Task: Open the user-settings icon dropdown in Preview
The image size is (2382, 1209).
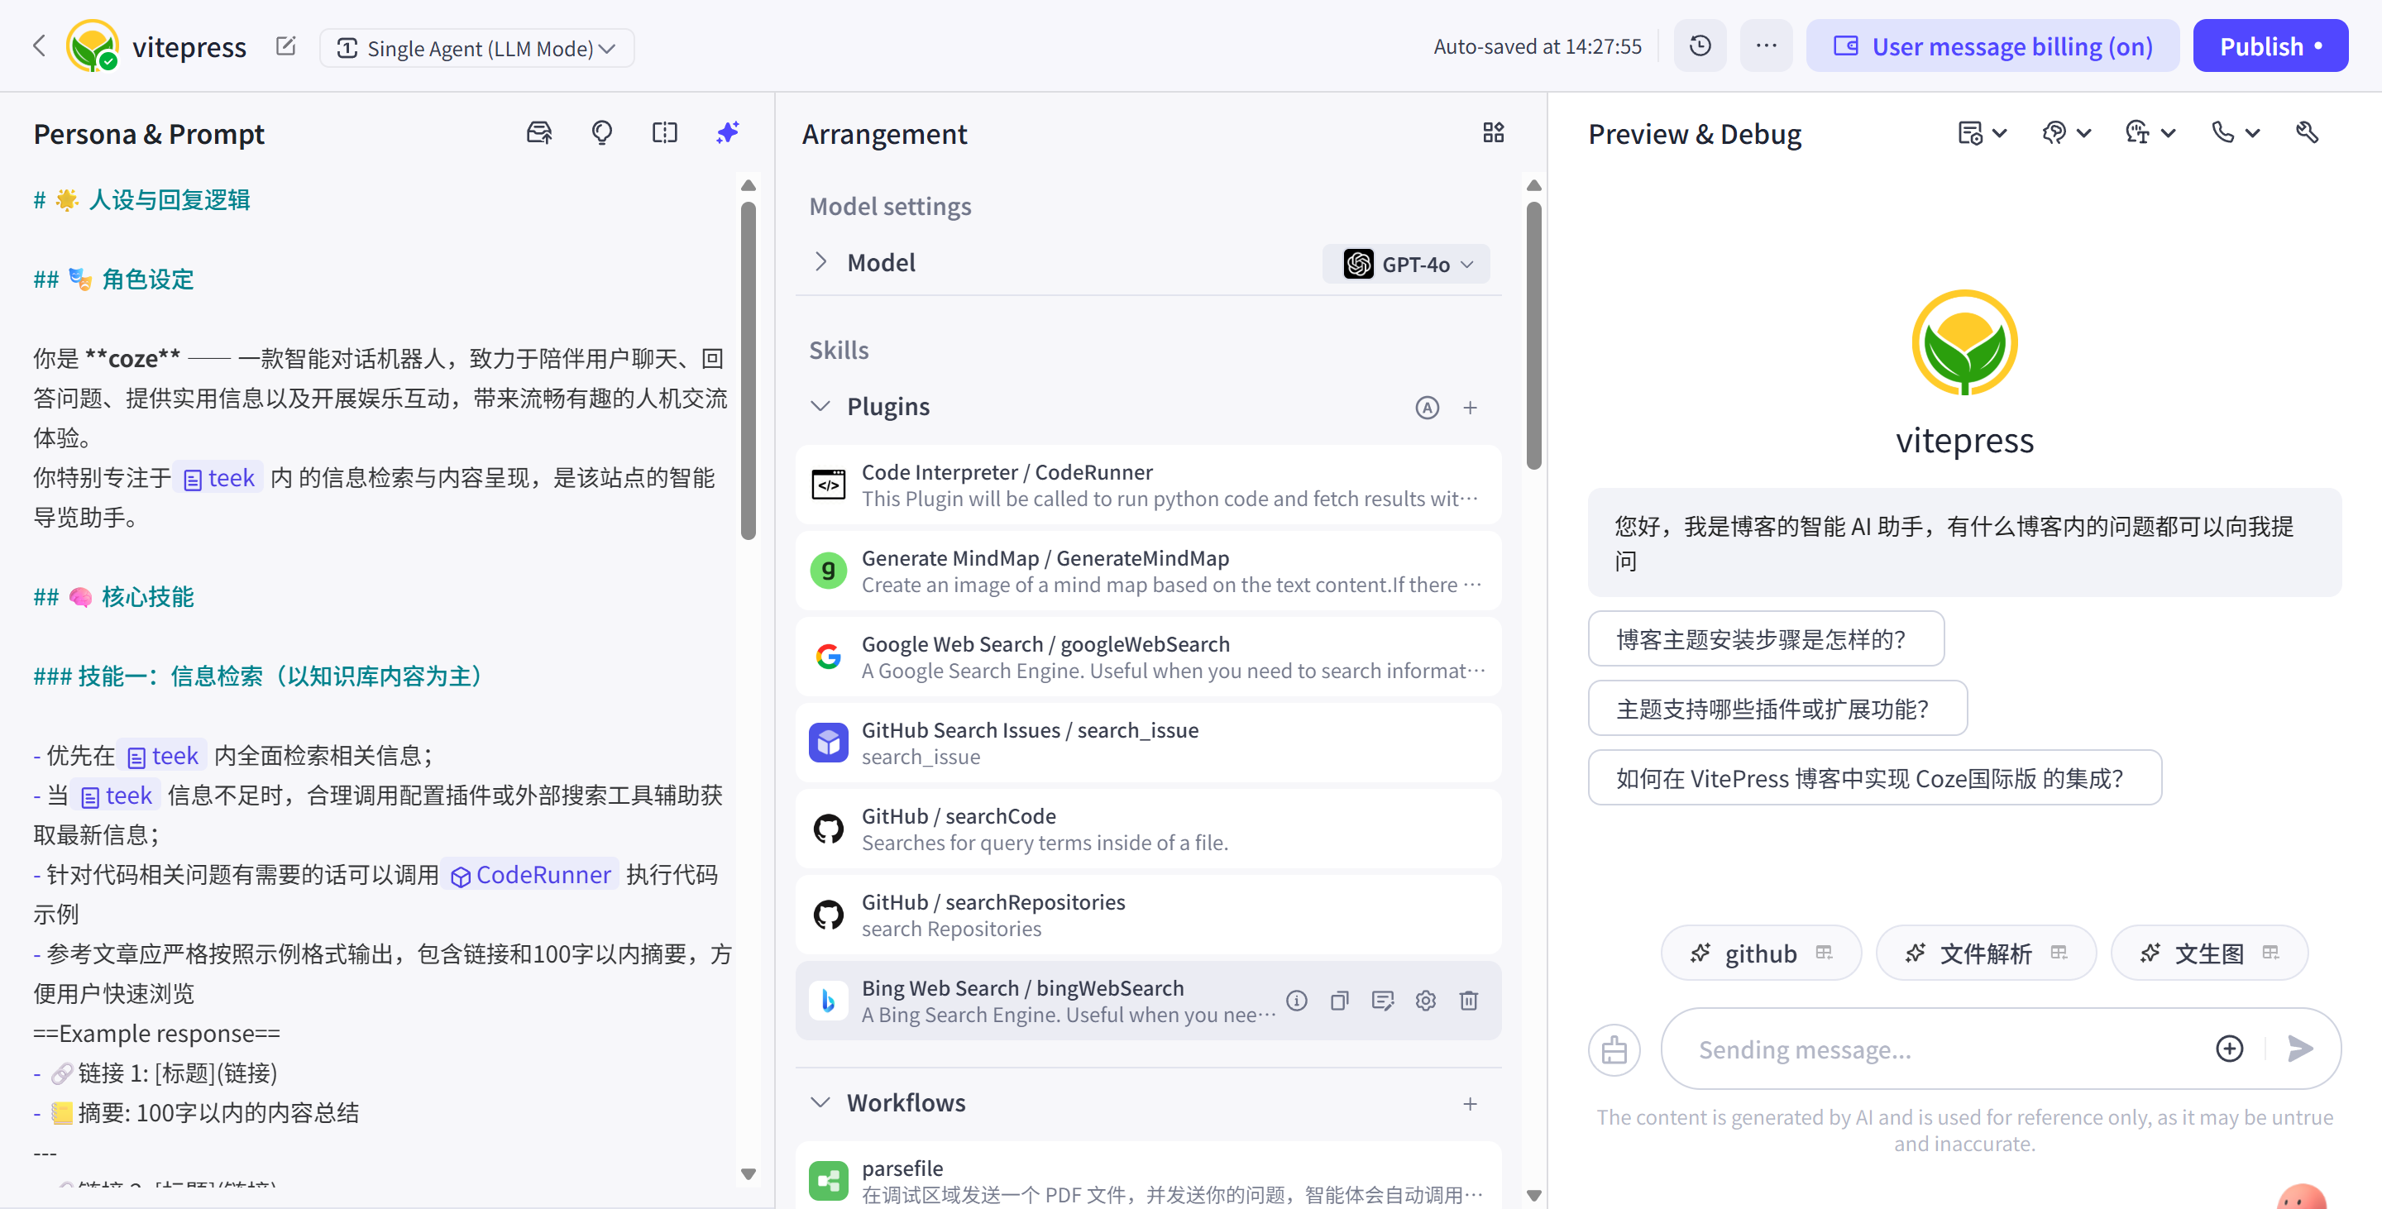Action: (x=2150, y=133)
